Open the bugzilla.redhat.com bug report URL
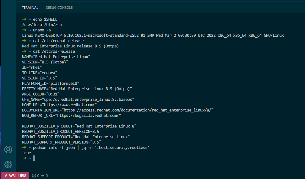 coord(88,116)
